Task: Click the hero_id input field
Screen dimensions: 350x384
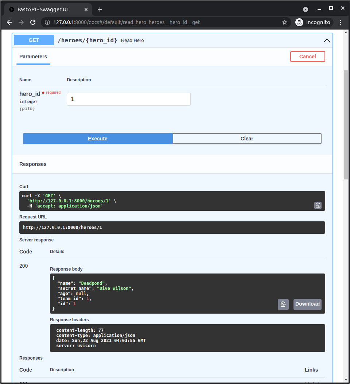Action: (128, 99)
